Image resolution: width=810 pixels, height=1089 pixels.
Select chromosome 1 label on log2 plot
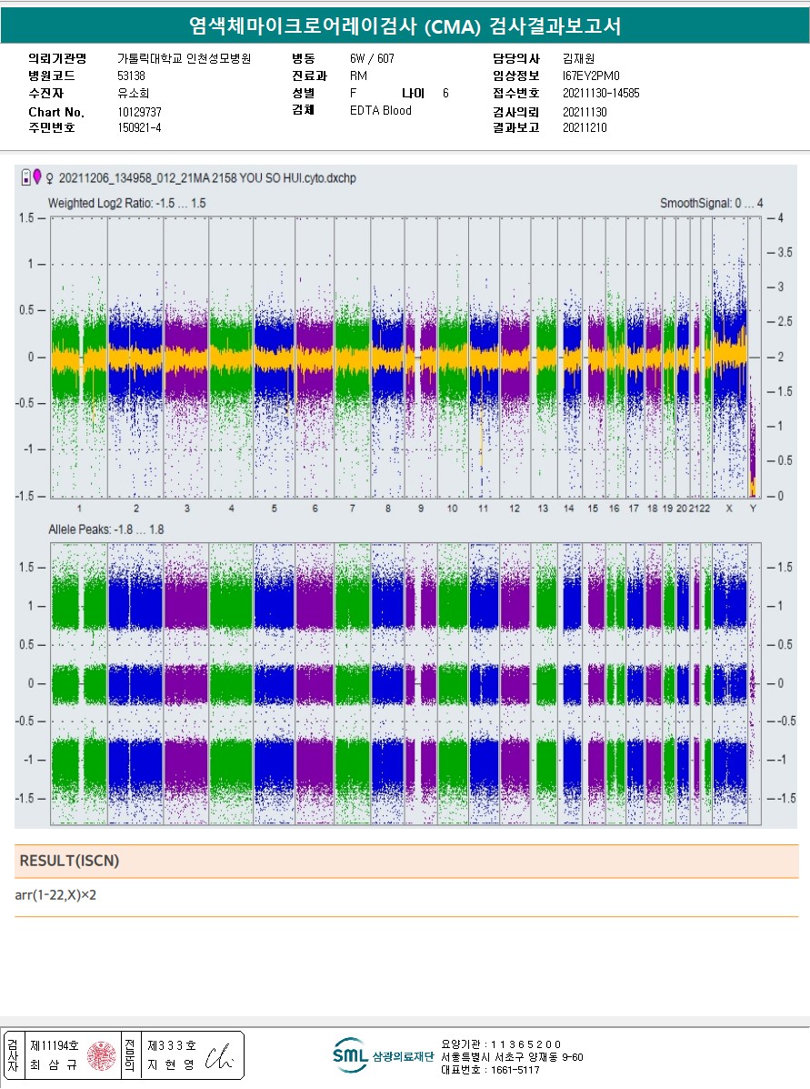pyautogui.click(x=79, y=509)
